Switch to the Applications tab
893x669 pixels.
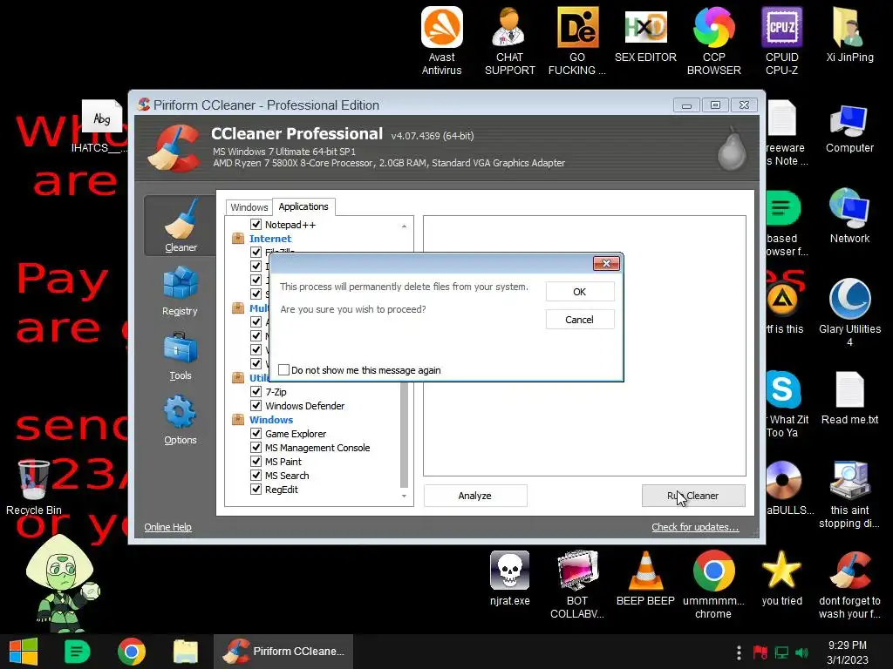pyautogui.click(x=303, y=206)
